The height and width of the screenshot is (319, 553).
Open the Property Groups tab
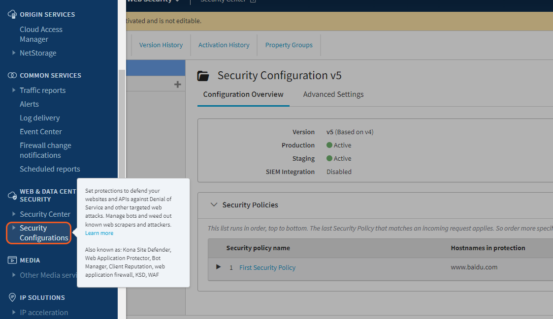(289, 45)
